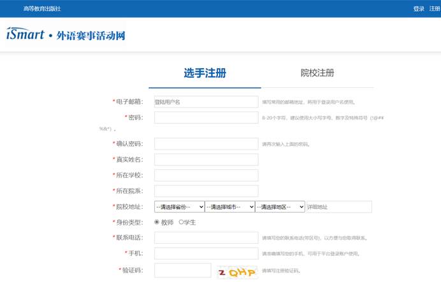Select the 学生 radio button
441x282 pixels.
(181, 222)
